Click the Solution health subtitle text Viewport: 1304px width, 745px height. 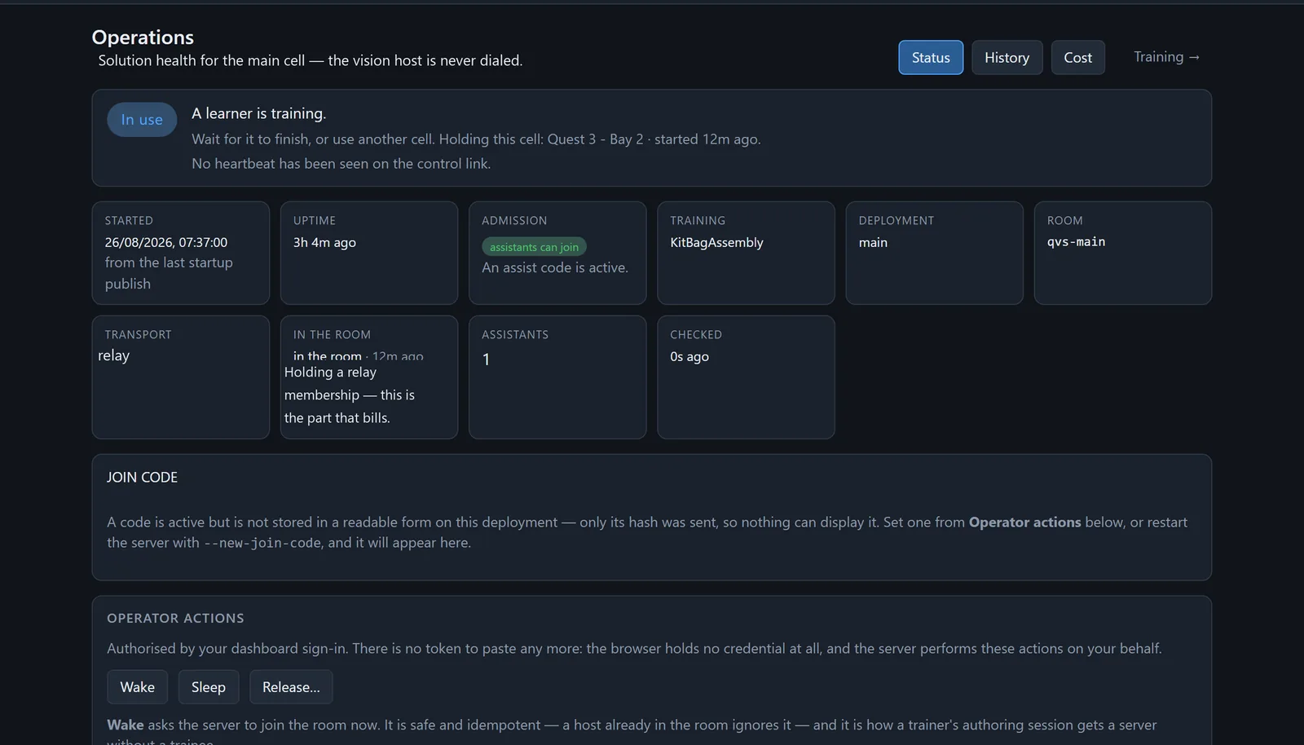coord(311,60)
